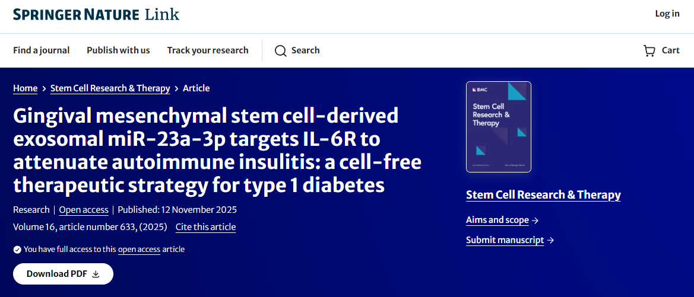Open the Publish with us menu
This screenshot has width=694, height=297.
click(118, 50)
